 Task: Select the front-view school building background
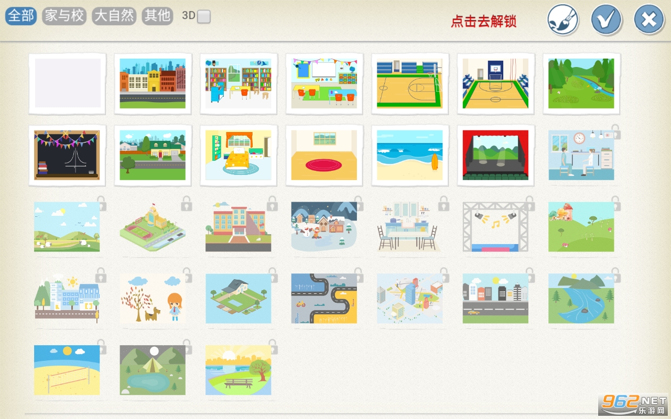click(x=239, y=227)
